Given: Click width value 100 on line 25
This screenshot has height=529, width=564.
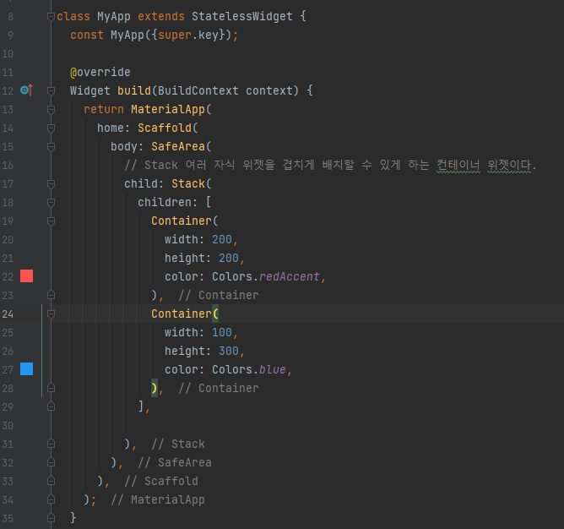Looking at the screenshot, I should pos(222,332).
